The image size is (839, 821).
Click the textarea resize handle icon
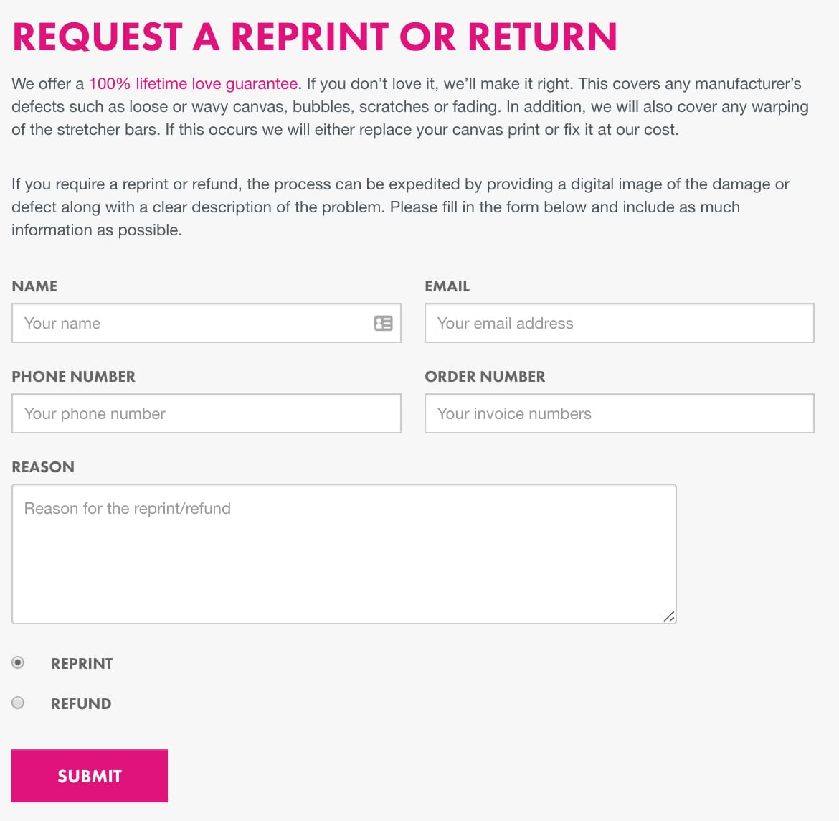pyautogui.click(x=669, y=617)
